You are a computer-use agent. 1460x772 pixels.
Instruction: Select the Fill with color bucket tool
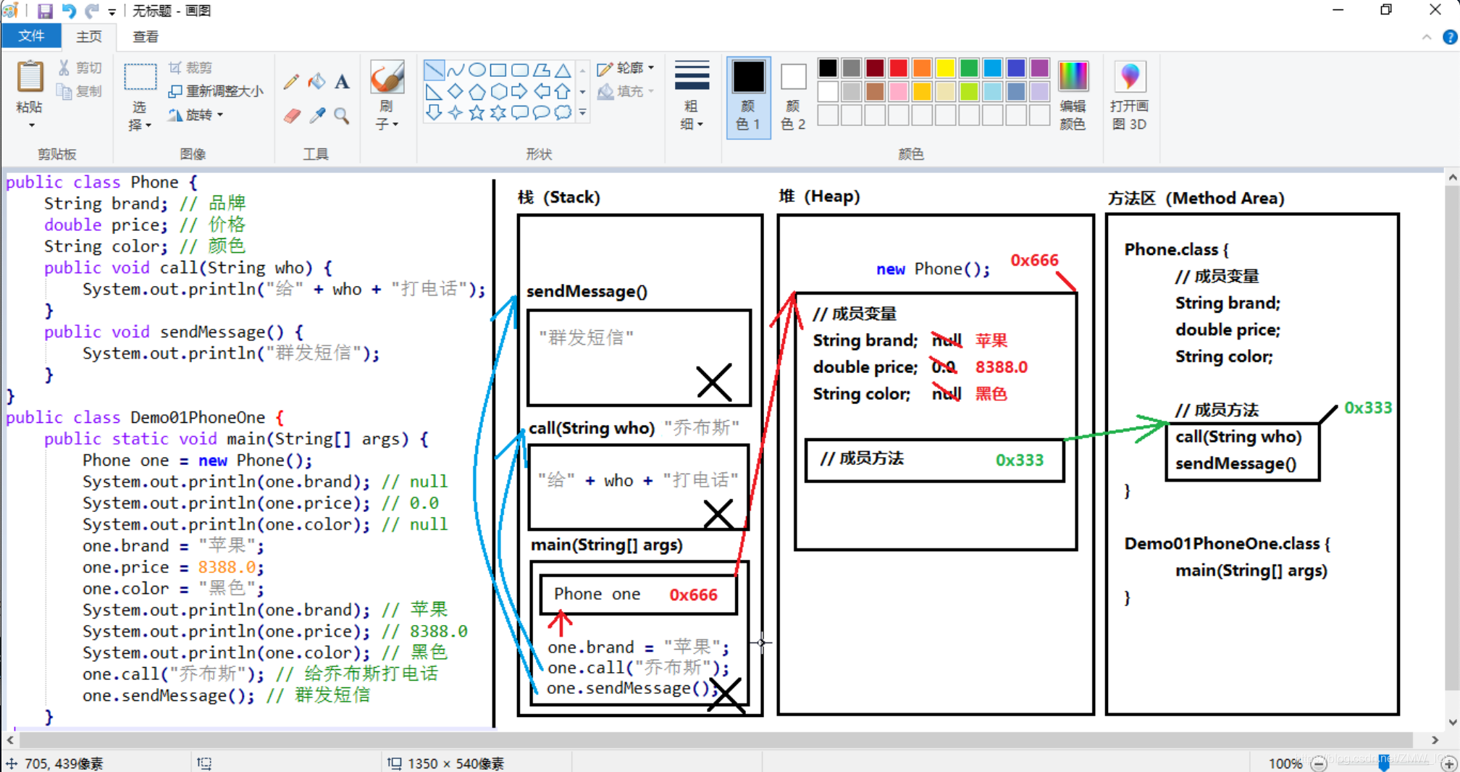tap(316, 81)
